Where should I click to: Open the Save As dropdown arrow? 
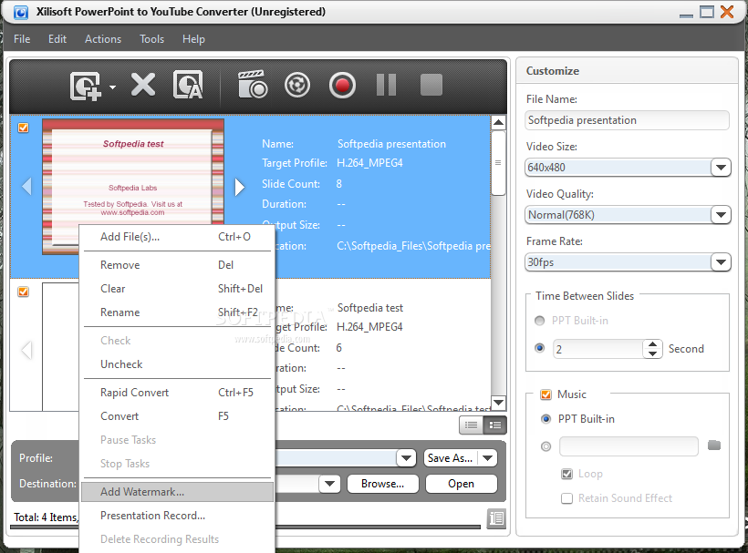click(487, 458)
